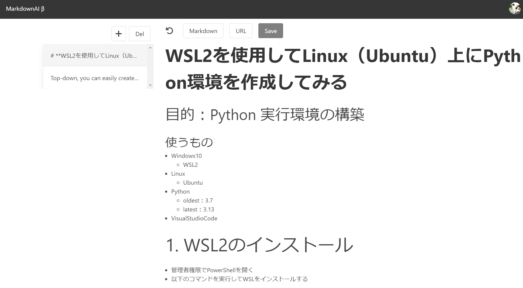Click the note list scroll-up arrow

(150, 48)
